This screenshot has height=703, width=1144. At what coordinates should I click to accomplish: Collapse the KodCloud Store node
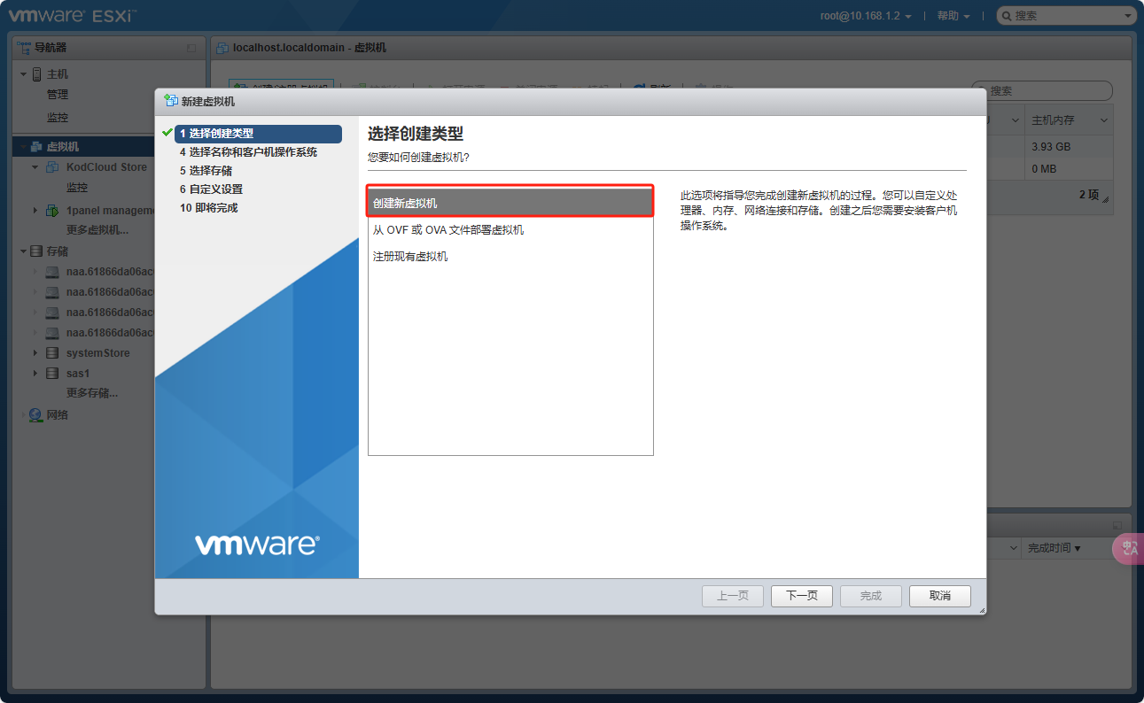tap(35, 167)
